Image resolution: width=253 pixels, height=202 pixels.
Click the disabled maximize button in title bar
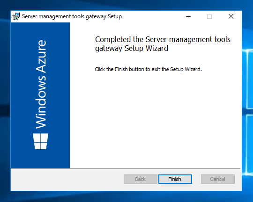(209, 16)
